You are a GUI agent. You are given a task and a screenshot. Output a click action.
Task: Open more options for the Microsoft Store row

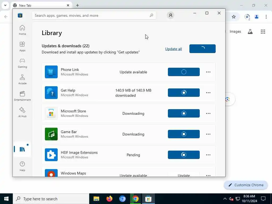(208, 113)
